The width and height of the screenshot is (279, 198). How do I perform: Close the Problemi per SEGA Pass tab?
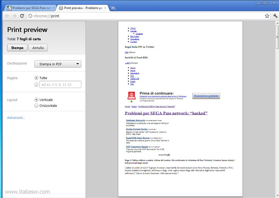click(53, 8)
